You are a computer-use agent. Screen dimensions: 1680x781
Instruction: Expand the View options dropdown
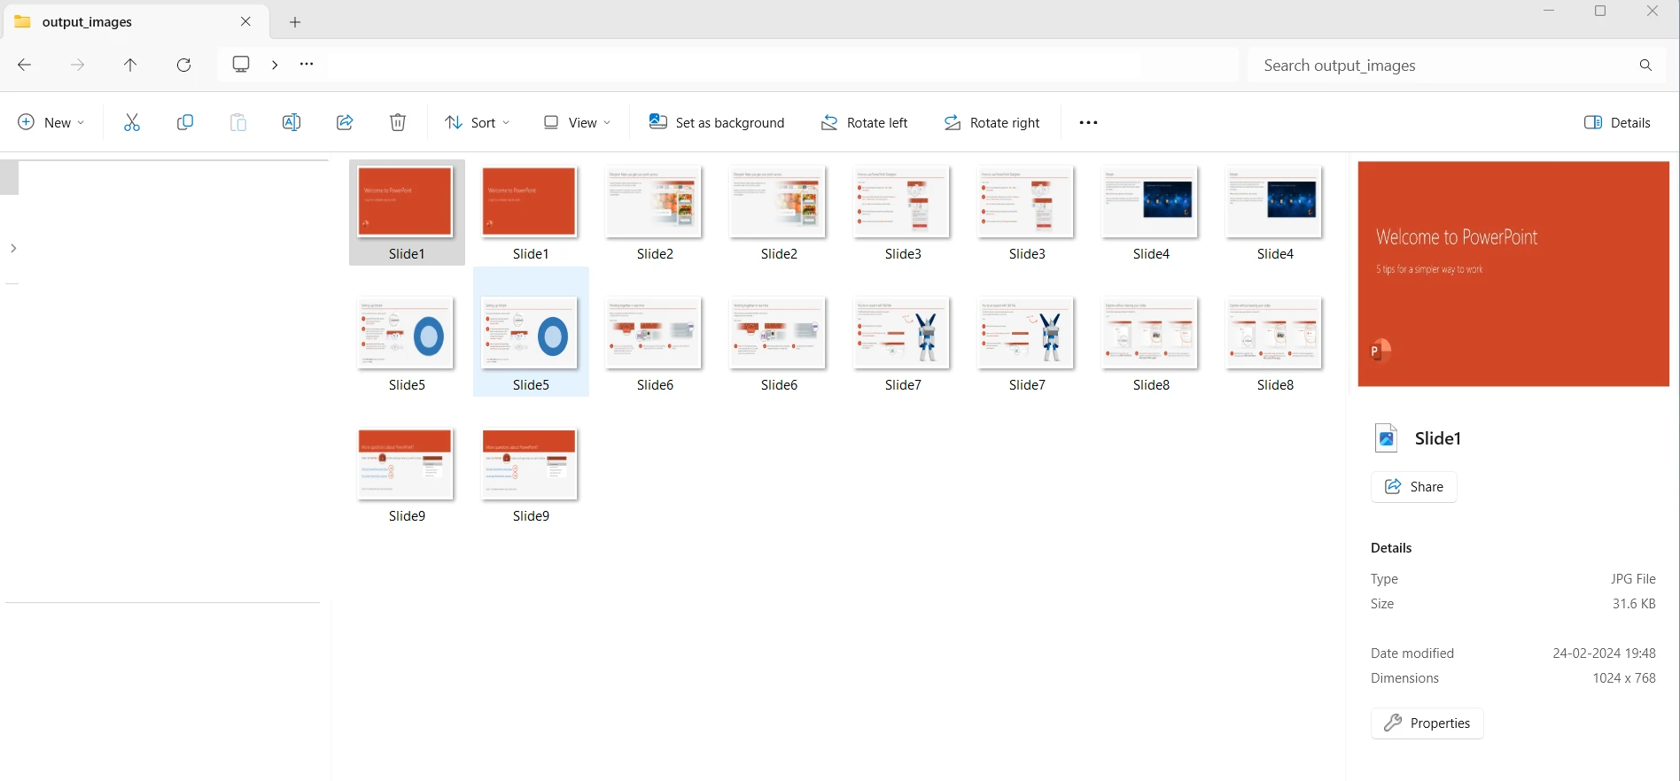577,122
